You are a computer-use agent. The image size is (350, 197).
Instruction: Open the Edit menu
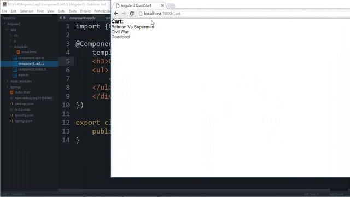pyautogui.click(x=14, y=11)
